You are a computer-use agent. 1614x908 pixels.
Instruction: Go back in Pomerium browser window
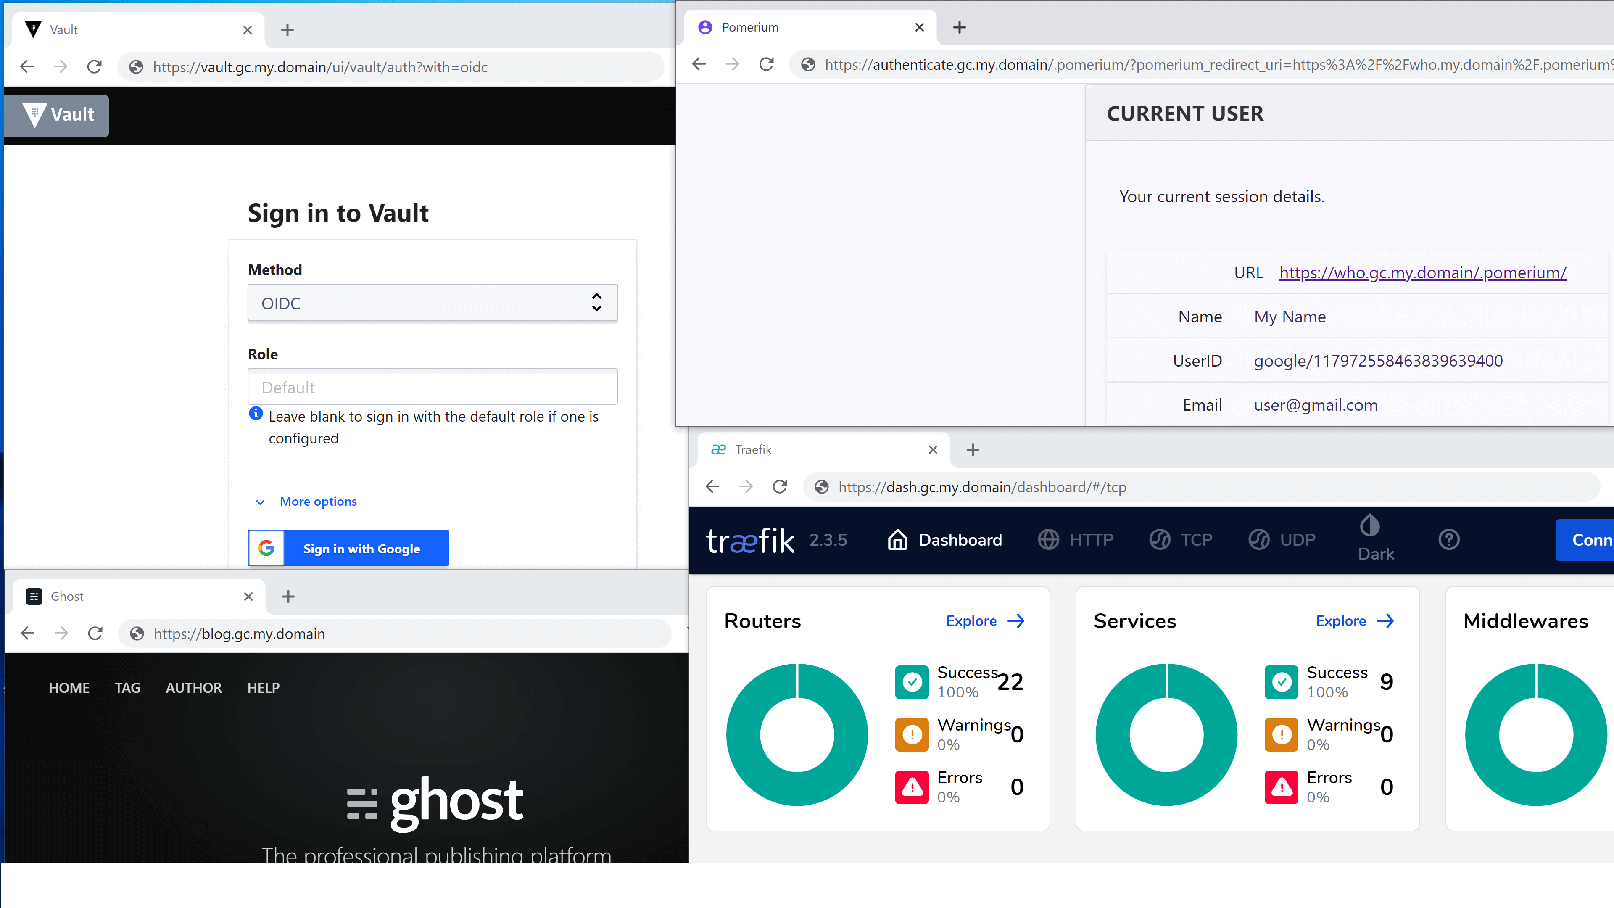click(x=699, y=65)
